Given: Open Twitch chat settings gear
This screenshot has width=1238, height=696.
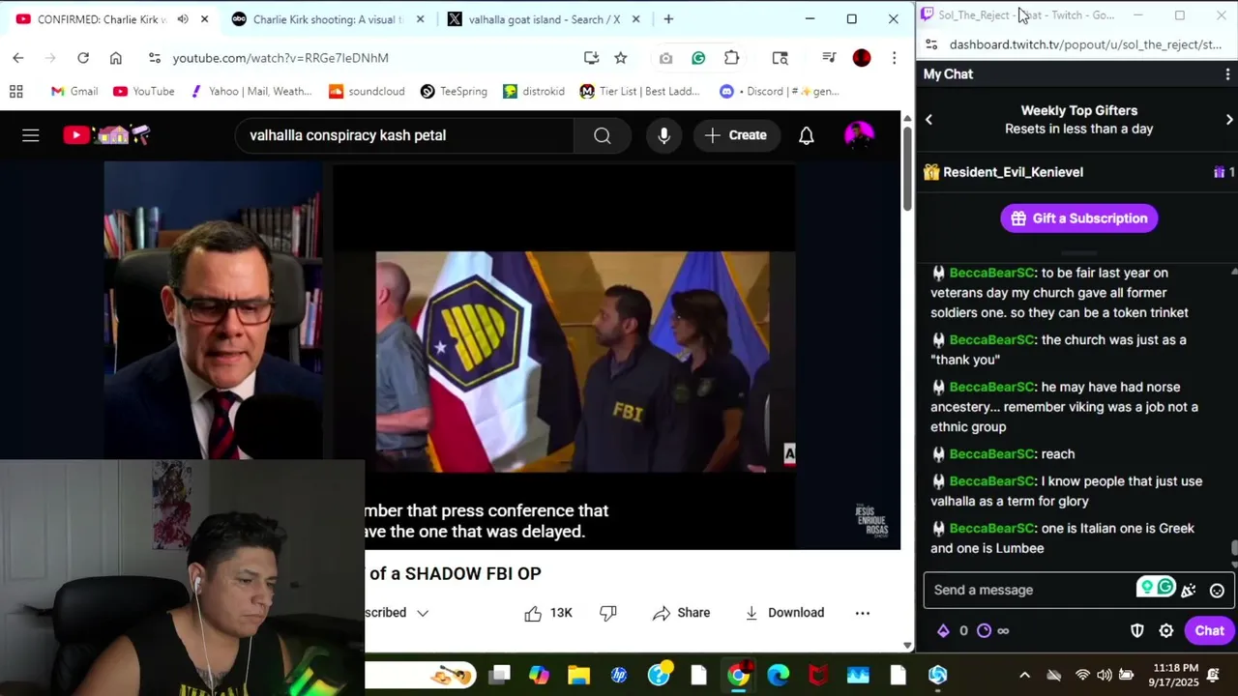Looking at the screenshot, I should (1166, 630).
